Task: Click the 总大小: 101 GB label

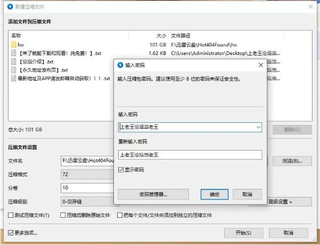Action: point(25,130)
